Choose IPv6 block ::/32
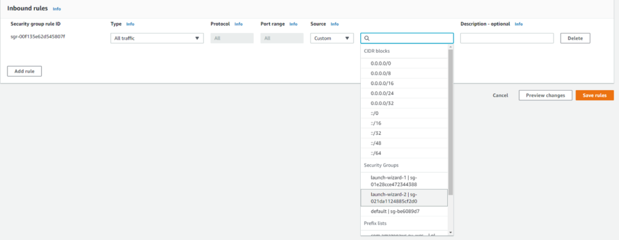Viewport: 619px width, 240px height. 404,134
